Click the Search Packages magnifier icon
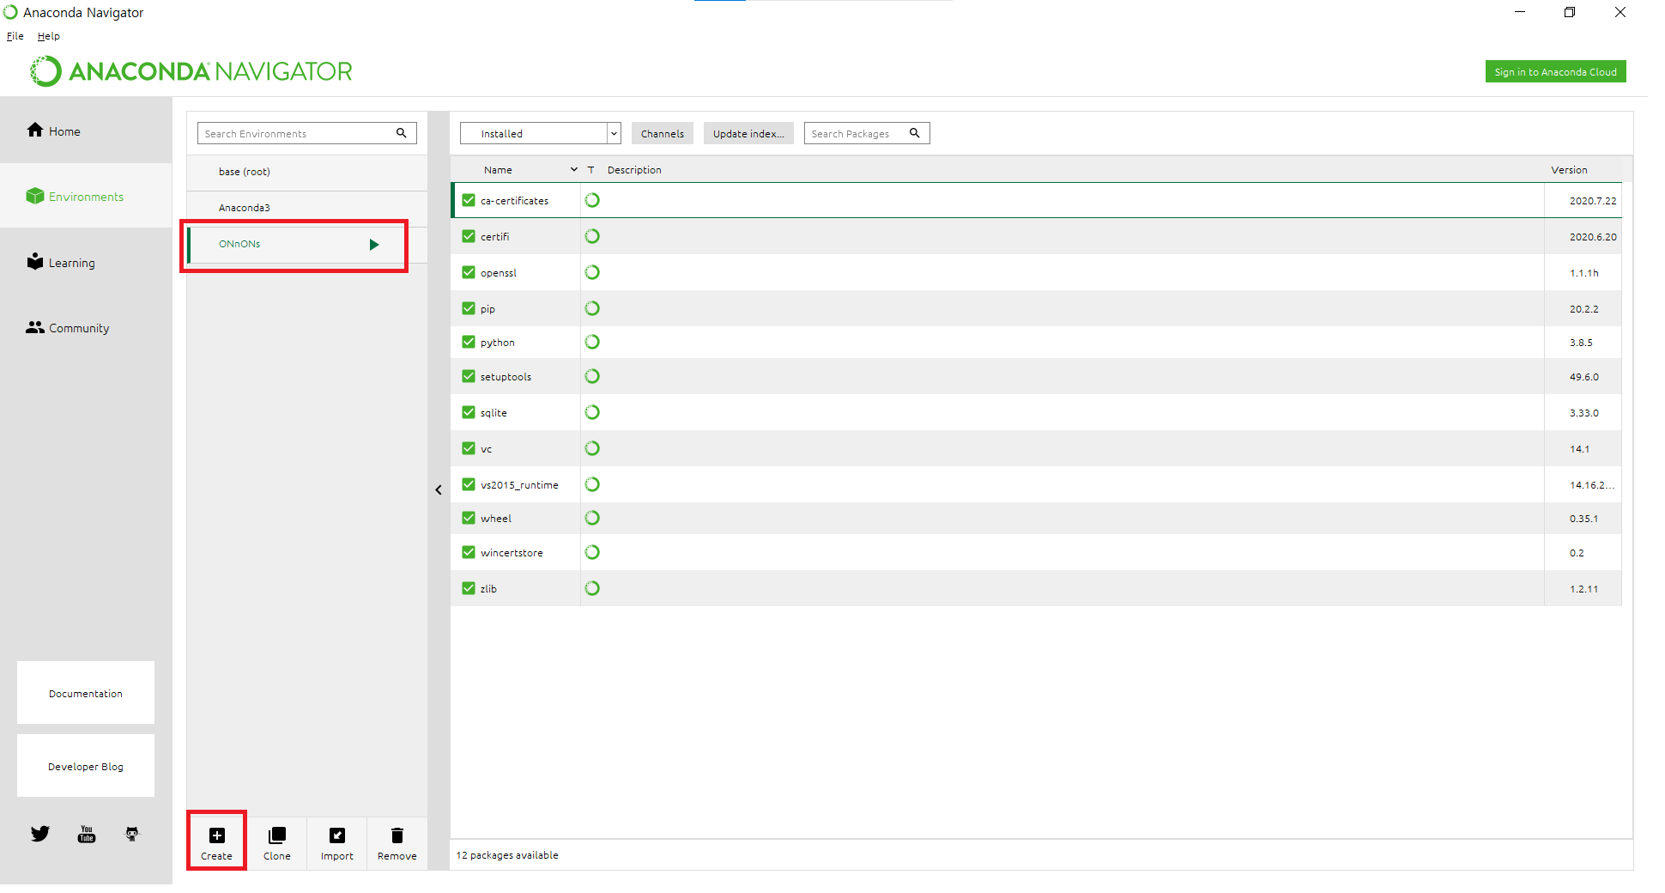This screenshot has height=893, width=1665. 915,133
